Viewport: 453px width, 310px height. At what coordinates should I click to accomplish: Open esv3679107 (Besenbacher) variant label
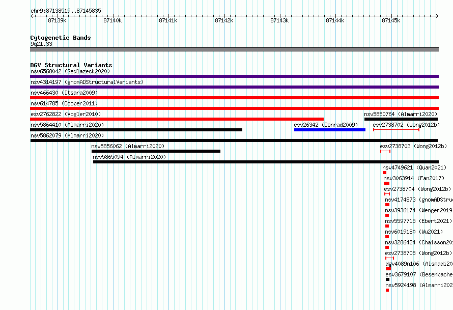[419, 274]
